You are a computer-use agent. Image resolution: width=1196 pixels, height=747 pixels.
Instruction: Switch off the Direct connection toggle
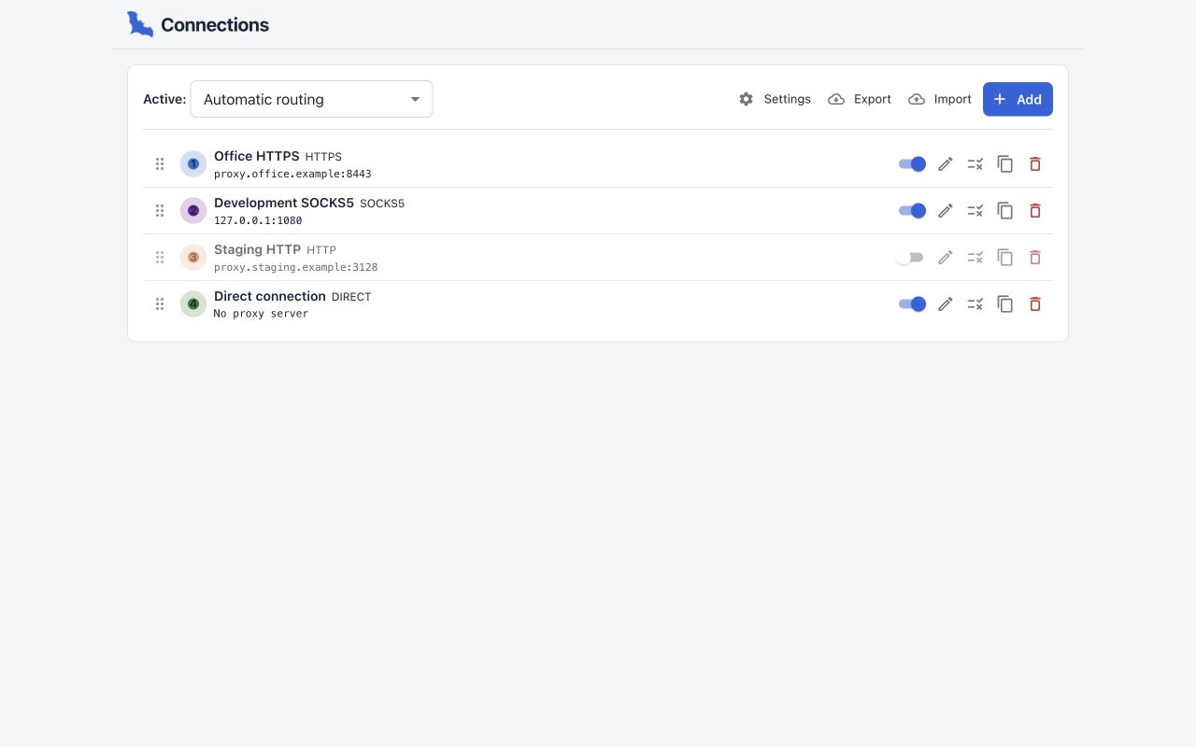912,304
